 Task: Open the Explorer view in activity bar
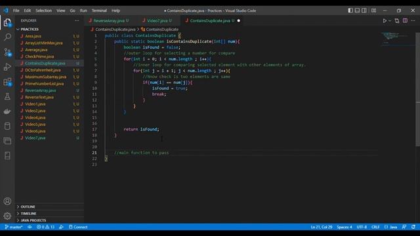click(x=7, y=22)
